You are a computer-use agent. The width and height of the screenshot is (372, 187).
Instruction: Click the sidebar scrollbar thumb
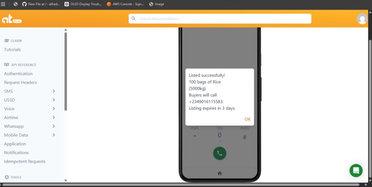pos(66,72)
